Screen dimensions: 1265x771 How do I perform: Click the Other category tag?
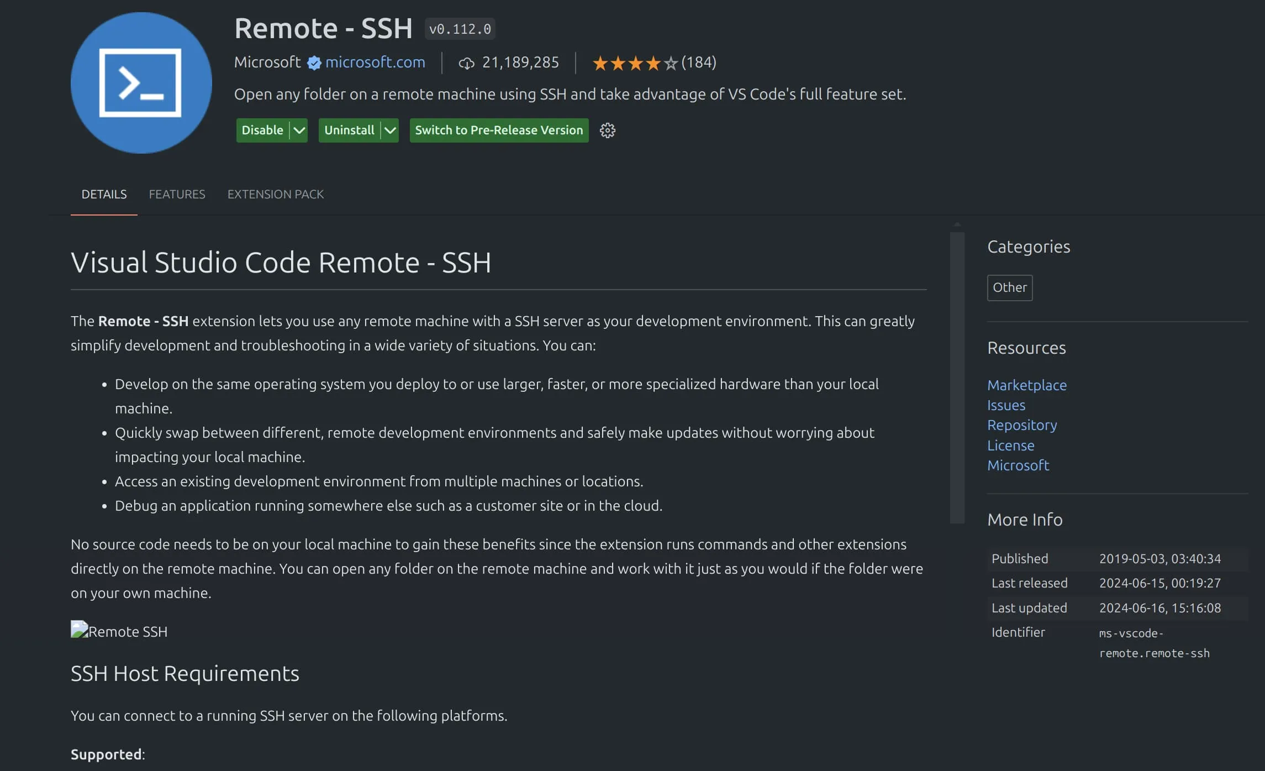point(1009,287)
